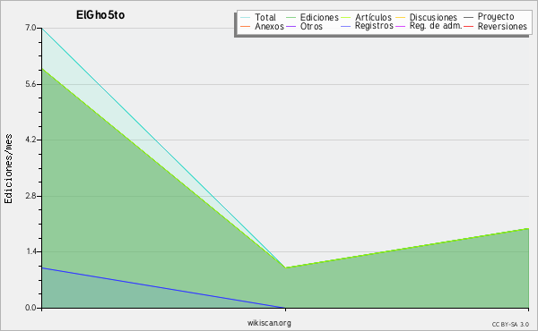Click the 'Reversiones' legend label
Viewport: 538px width, 331px height.
point(502,26)
